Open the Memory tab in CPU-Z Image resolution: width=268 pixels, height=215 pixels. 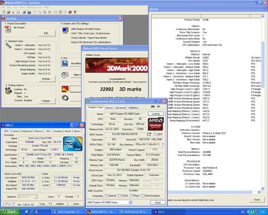(39, 131)
